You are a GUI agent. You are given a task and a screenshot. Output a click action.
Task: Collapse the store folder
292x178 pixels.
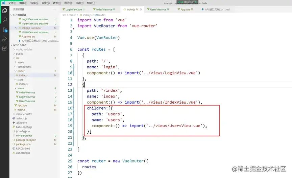point(16,80)
